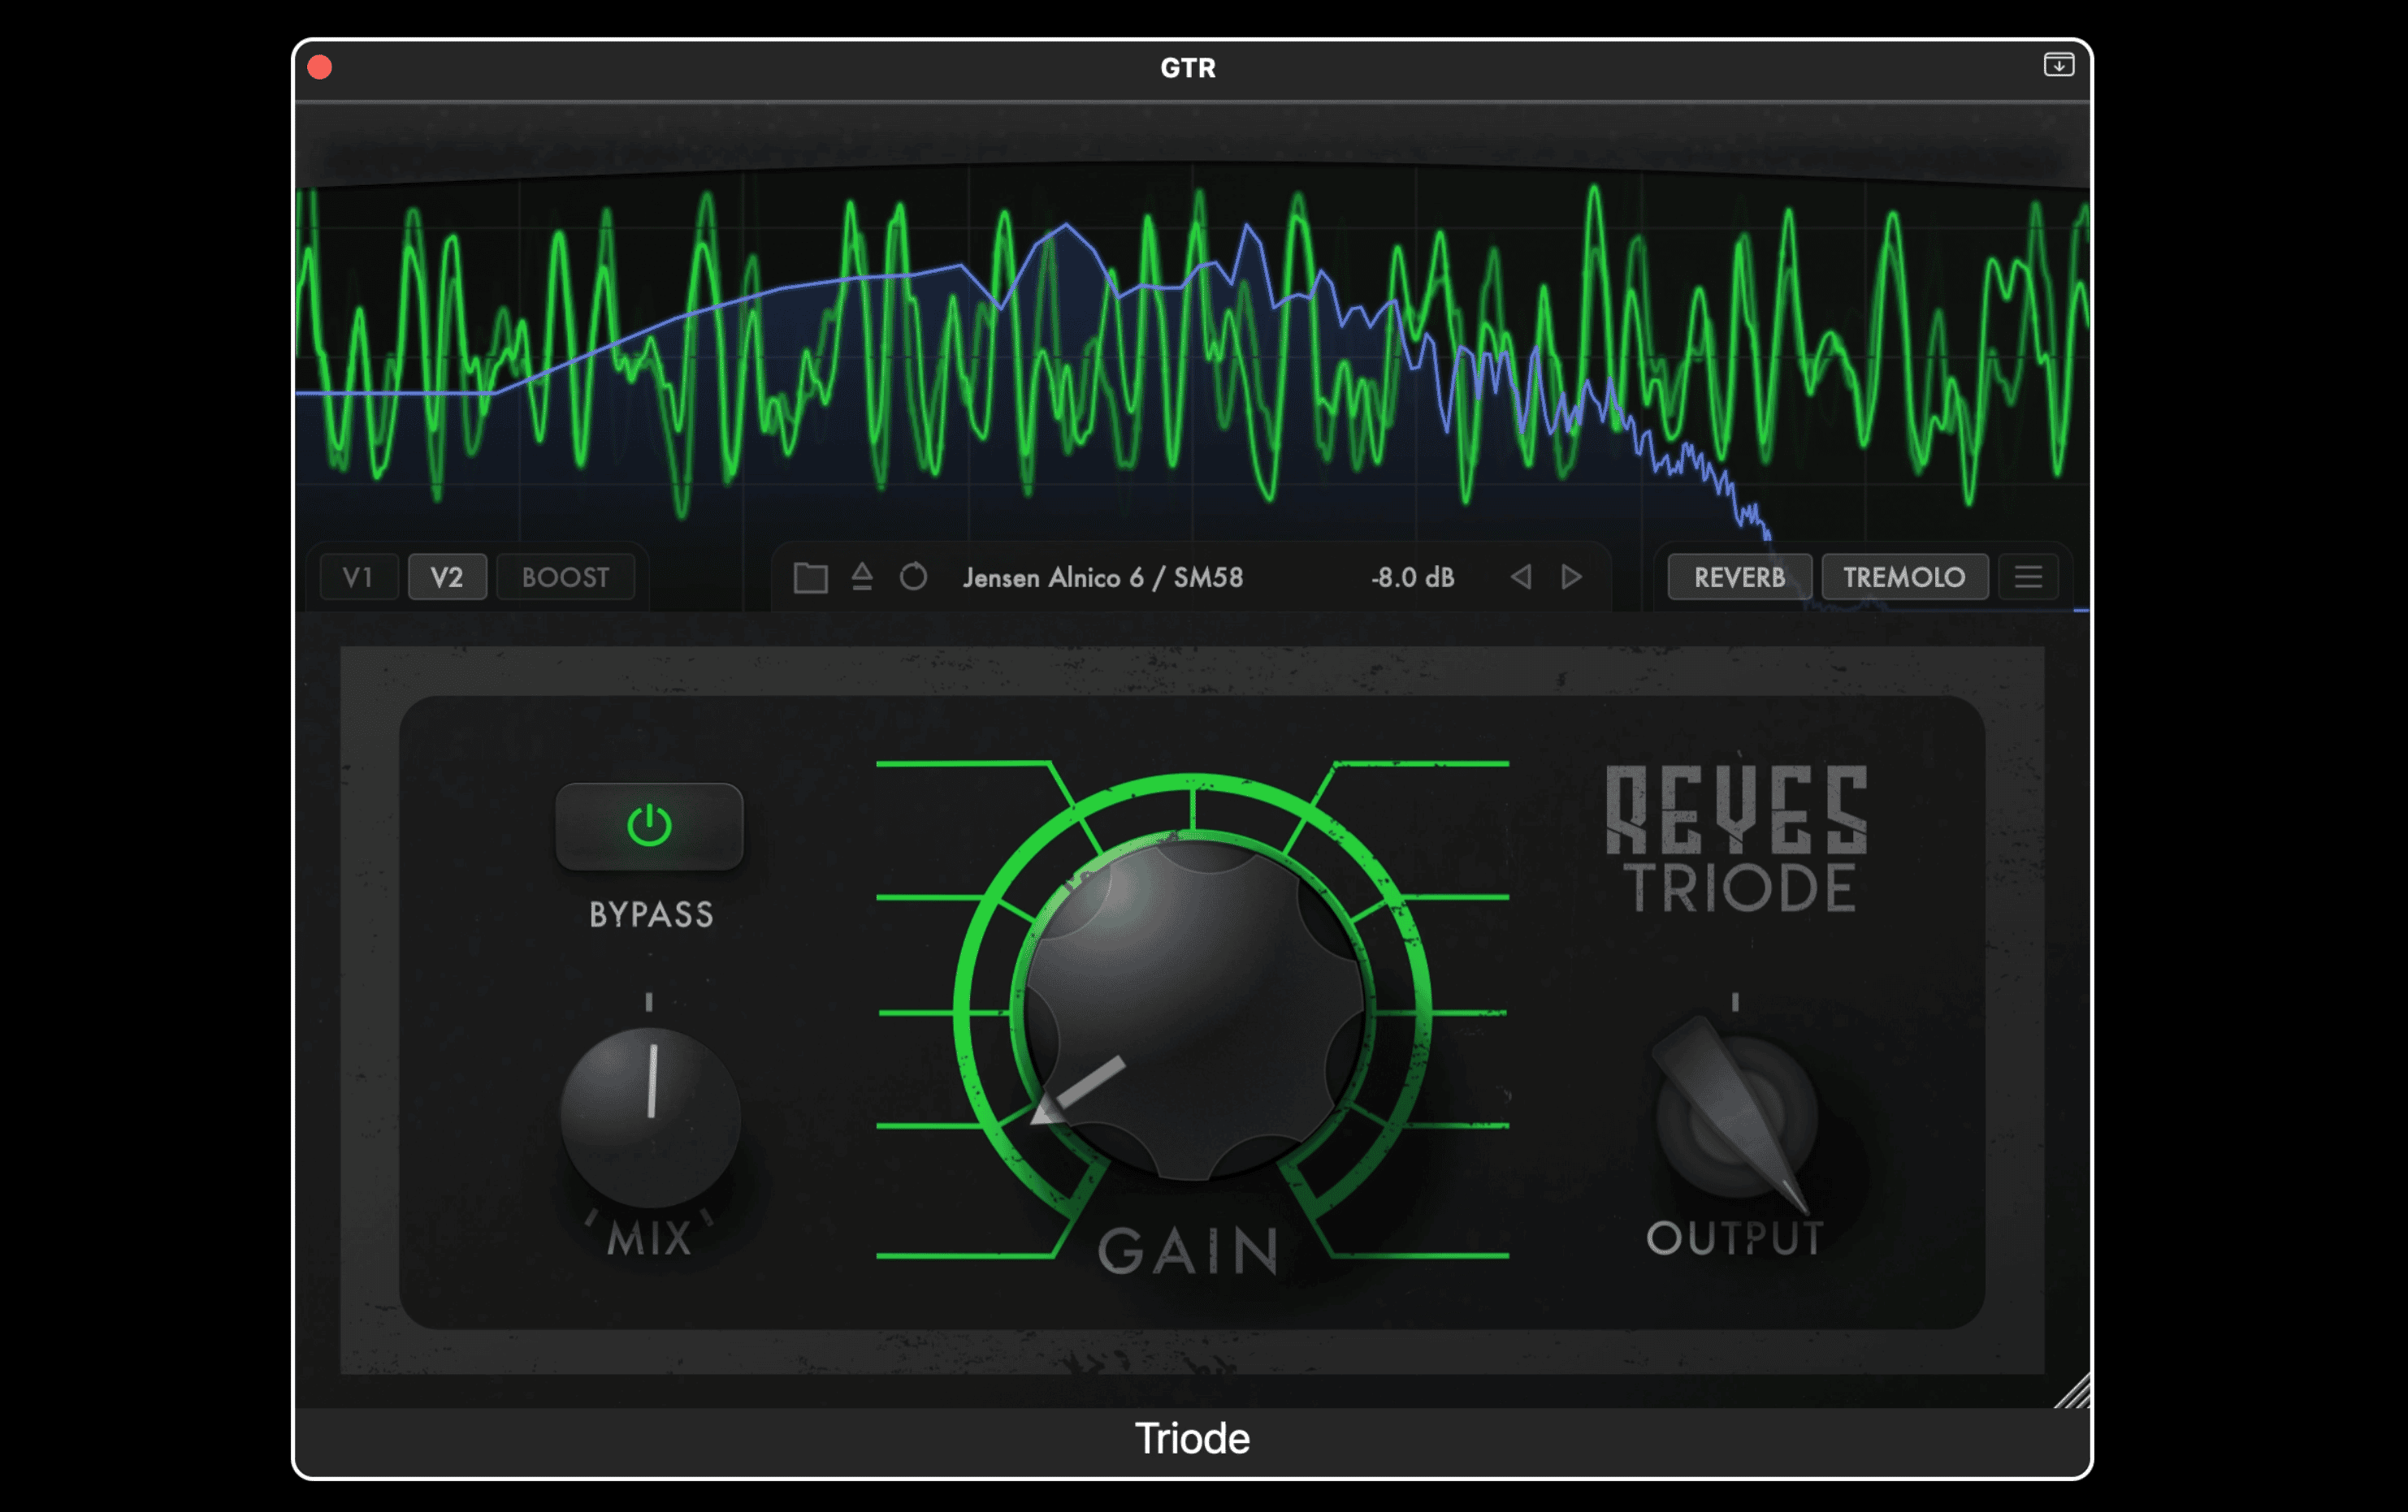Click the -8.0 dB level value
This screenshot has width=2408, height=1512.
(1412, 577)
